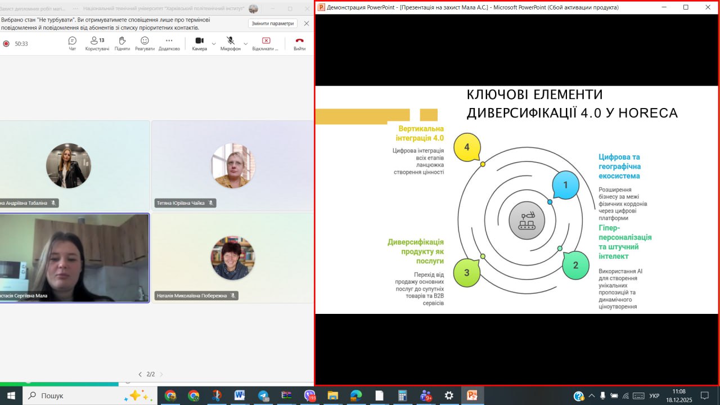Expand the microphone options dropdown arrow
This screenshot has height=405, width=720.
click(x=246, y=43)
